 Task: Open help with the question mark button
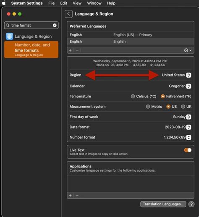pyautogui.click(x=191, y=204)
